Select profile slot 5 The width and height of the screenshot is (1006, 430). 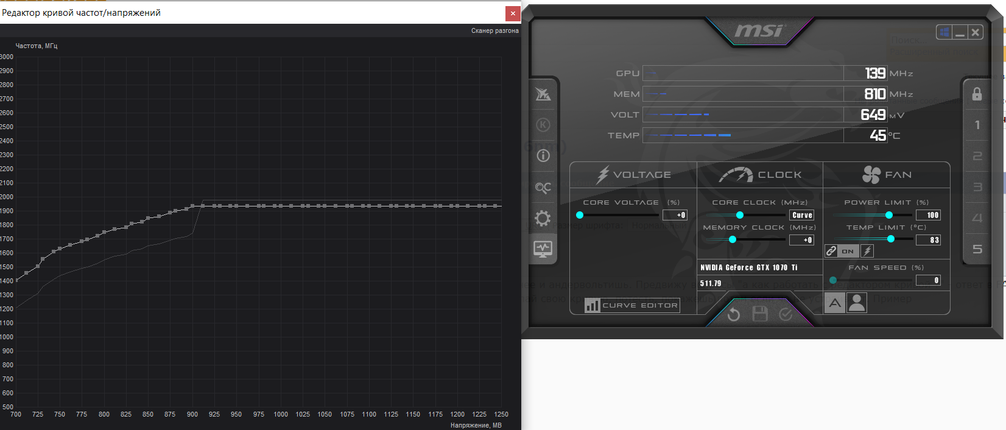point(977,249)
